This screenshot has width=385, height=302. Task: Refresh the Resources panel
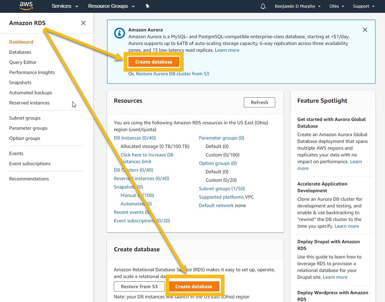pos(259,102)
